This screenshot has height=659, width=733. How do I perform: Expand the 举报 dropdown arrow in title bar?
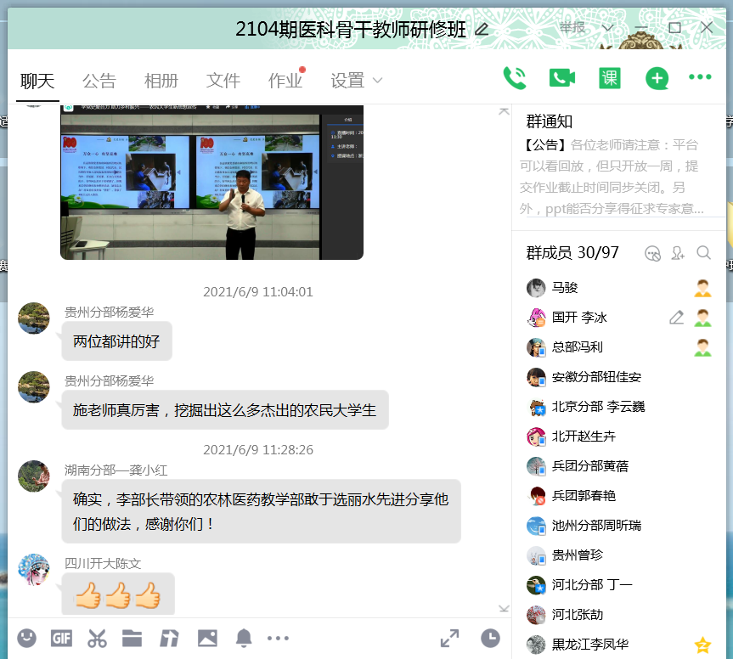[607, 28]
